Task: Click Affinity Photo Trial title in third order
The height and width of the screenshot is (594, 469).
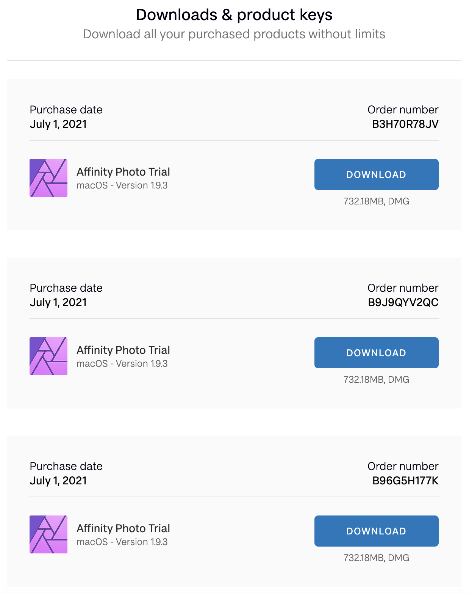Action: coord(123,528)
